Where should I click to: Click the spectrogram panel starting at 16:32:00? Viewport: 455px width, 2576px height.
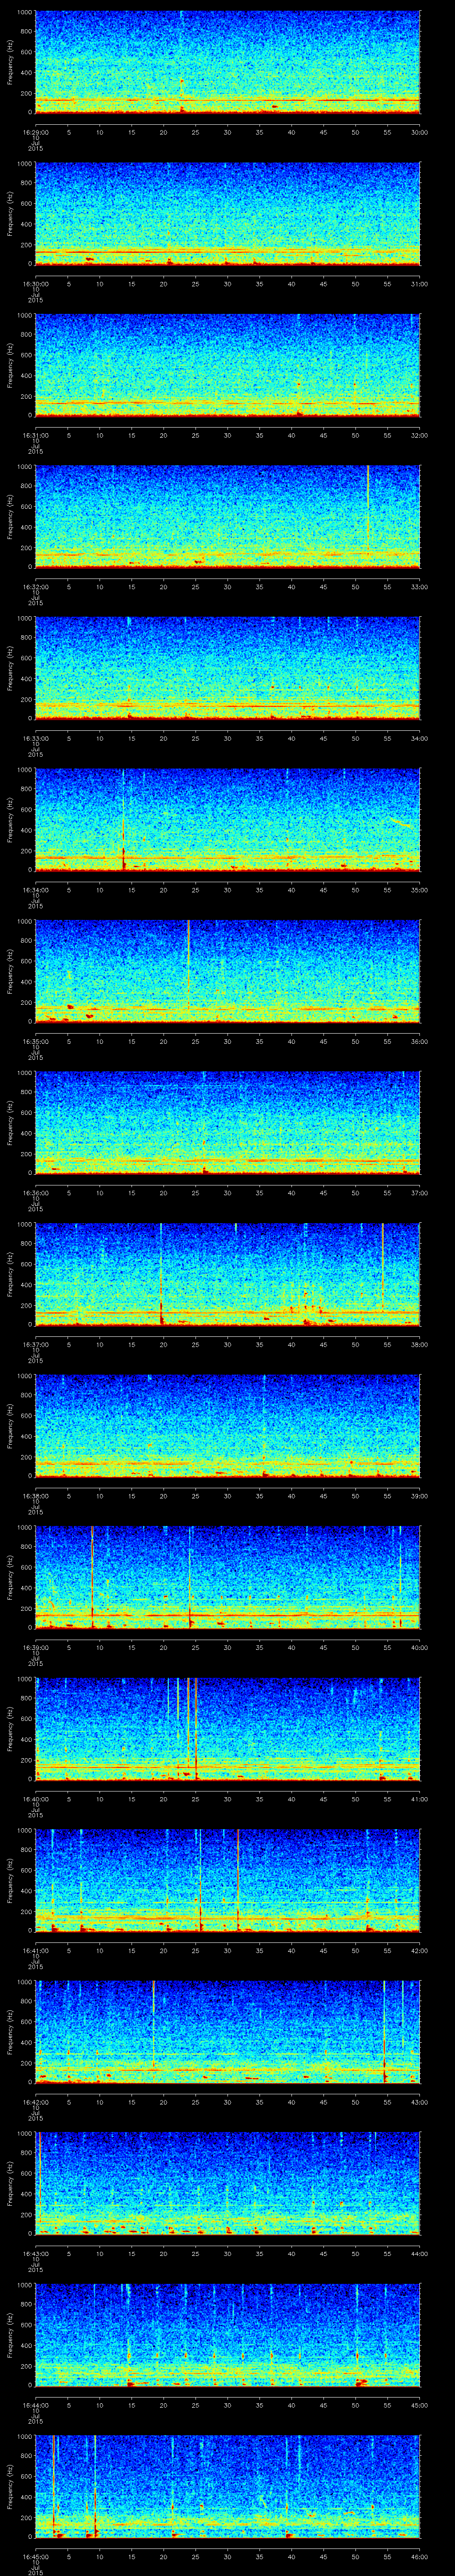(227, 517)
